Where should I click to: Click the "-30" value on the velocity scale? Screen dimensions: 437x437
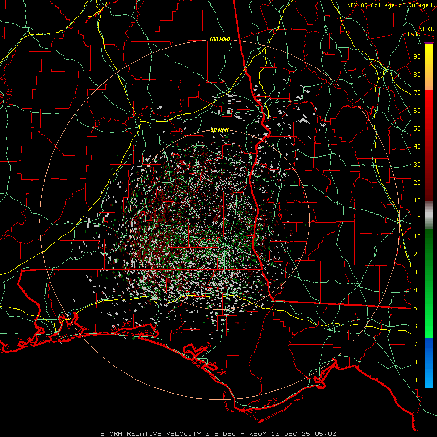tap(415, 272)
